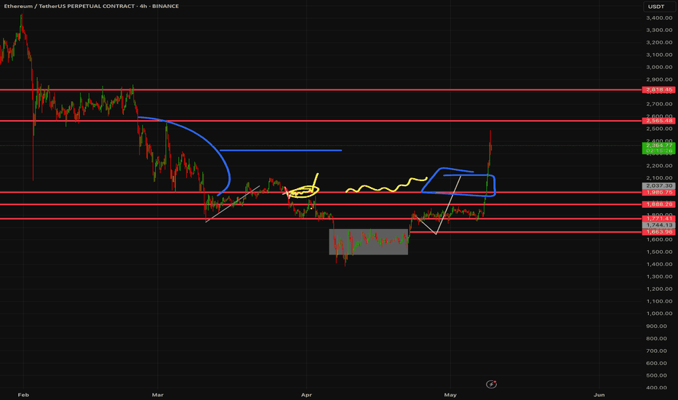Click the Feb date label on time axis

pyautogui.click(x=23, y=395)
